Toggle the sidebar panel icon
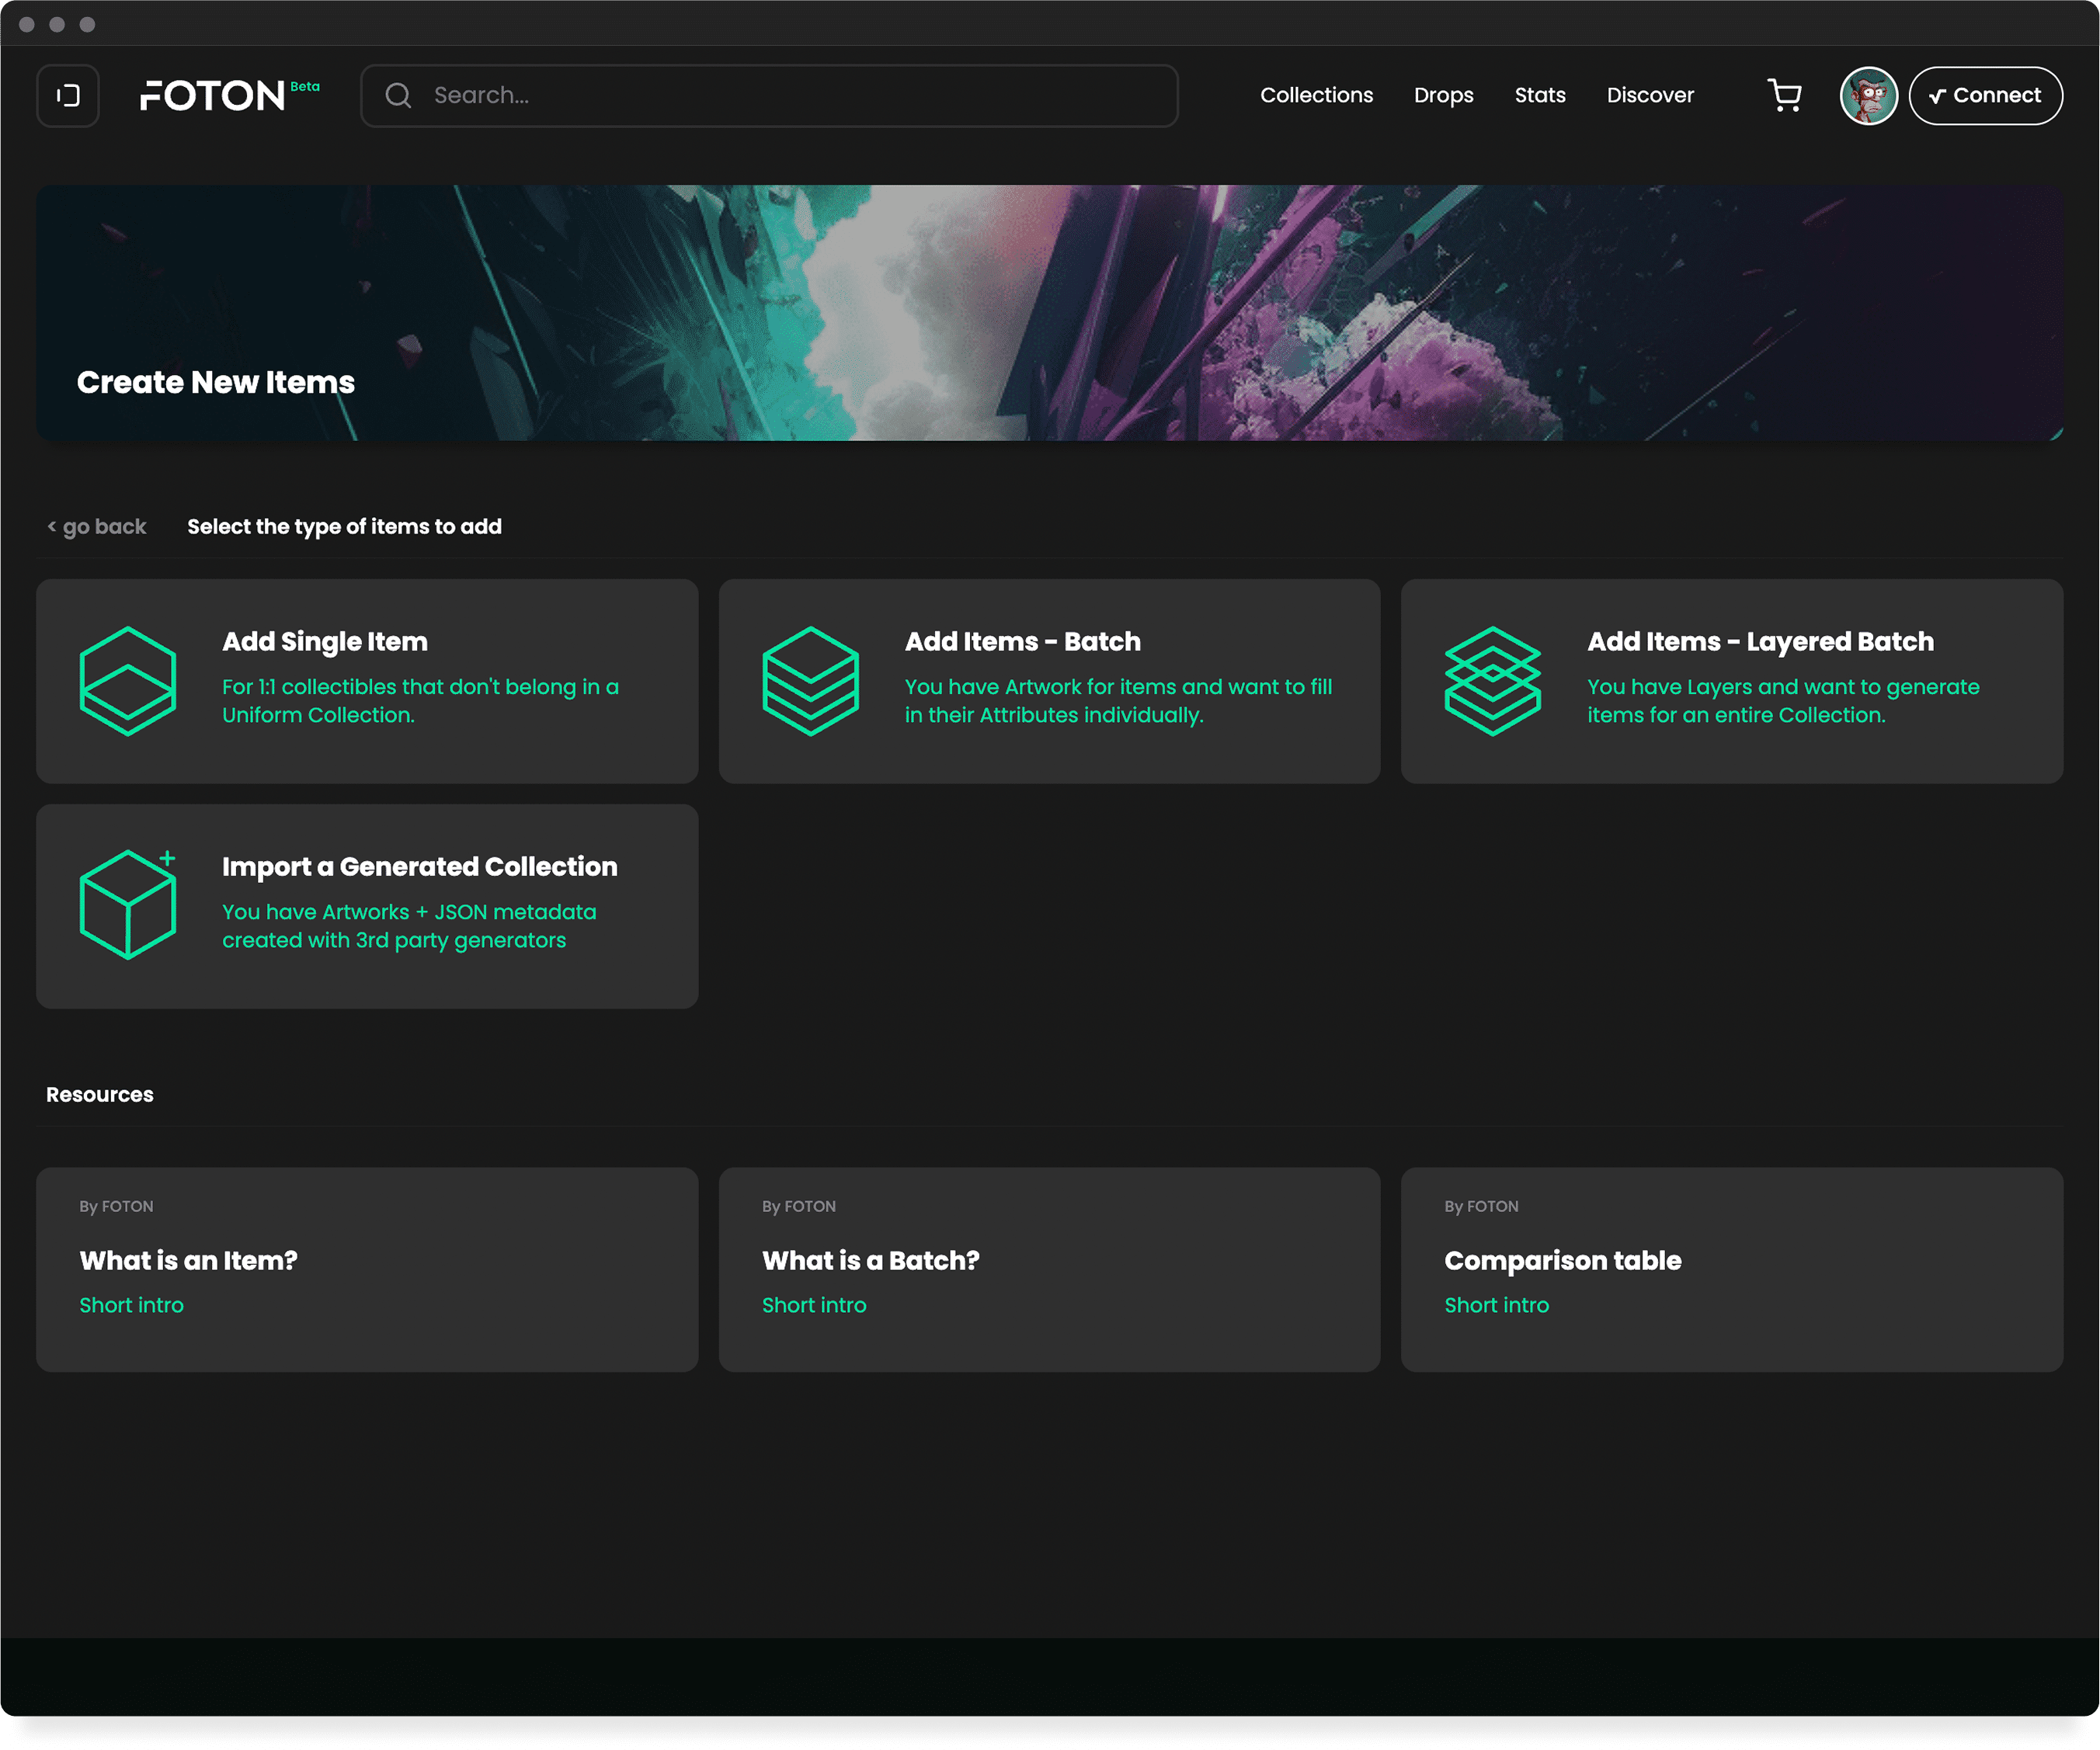This screenshot has height=1750, width=2100. tap(68, 96)
